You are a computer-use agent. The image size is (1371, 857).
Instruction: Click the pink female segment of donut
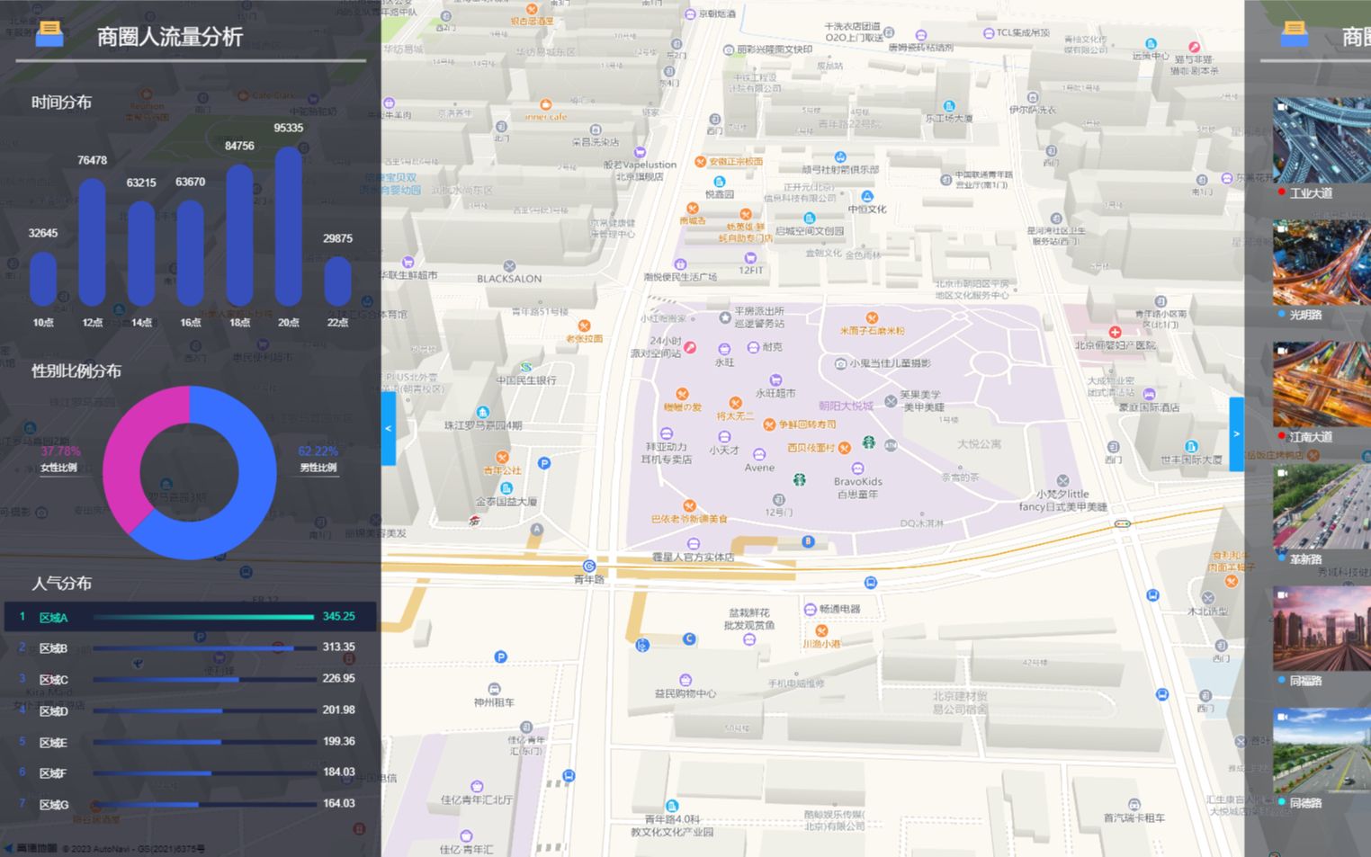click(130, 448)
